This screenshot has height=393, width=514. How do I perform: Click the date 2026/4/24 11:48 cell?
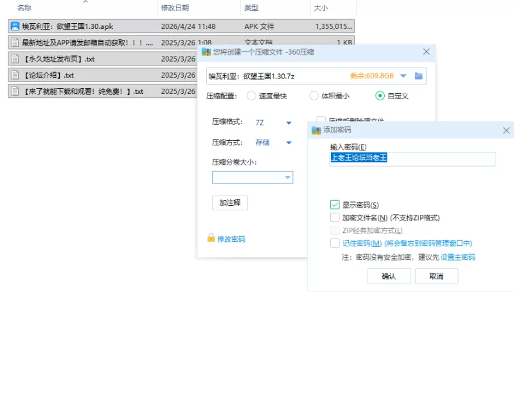click(188, 26)
